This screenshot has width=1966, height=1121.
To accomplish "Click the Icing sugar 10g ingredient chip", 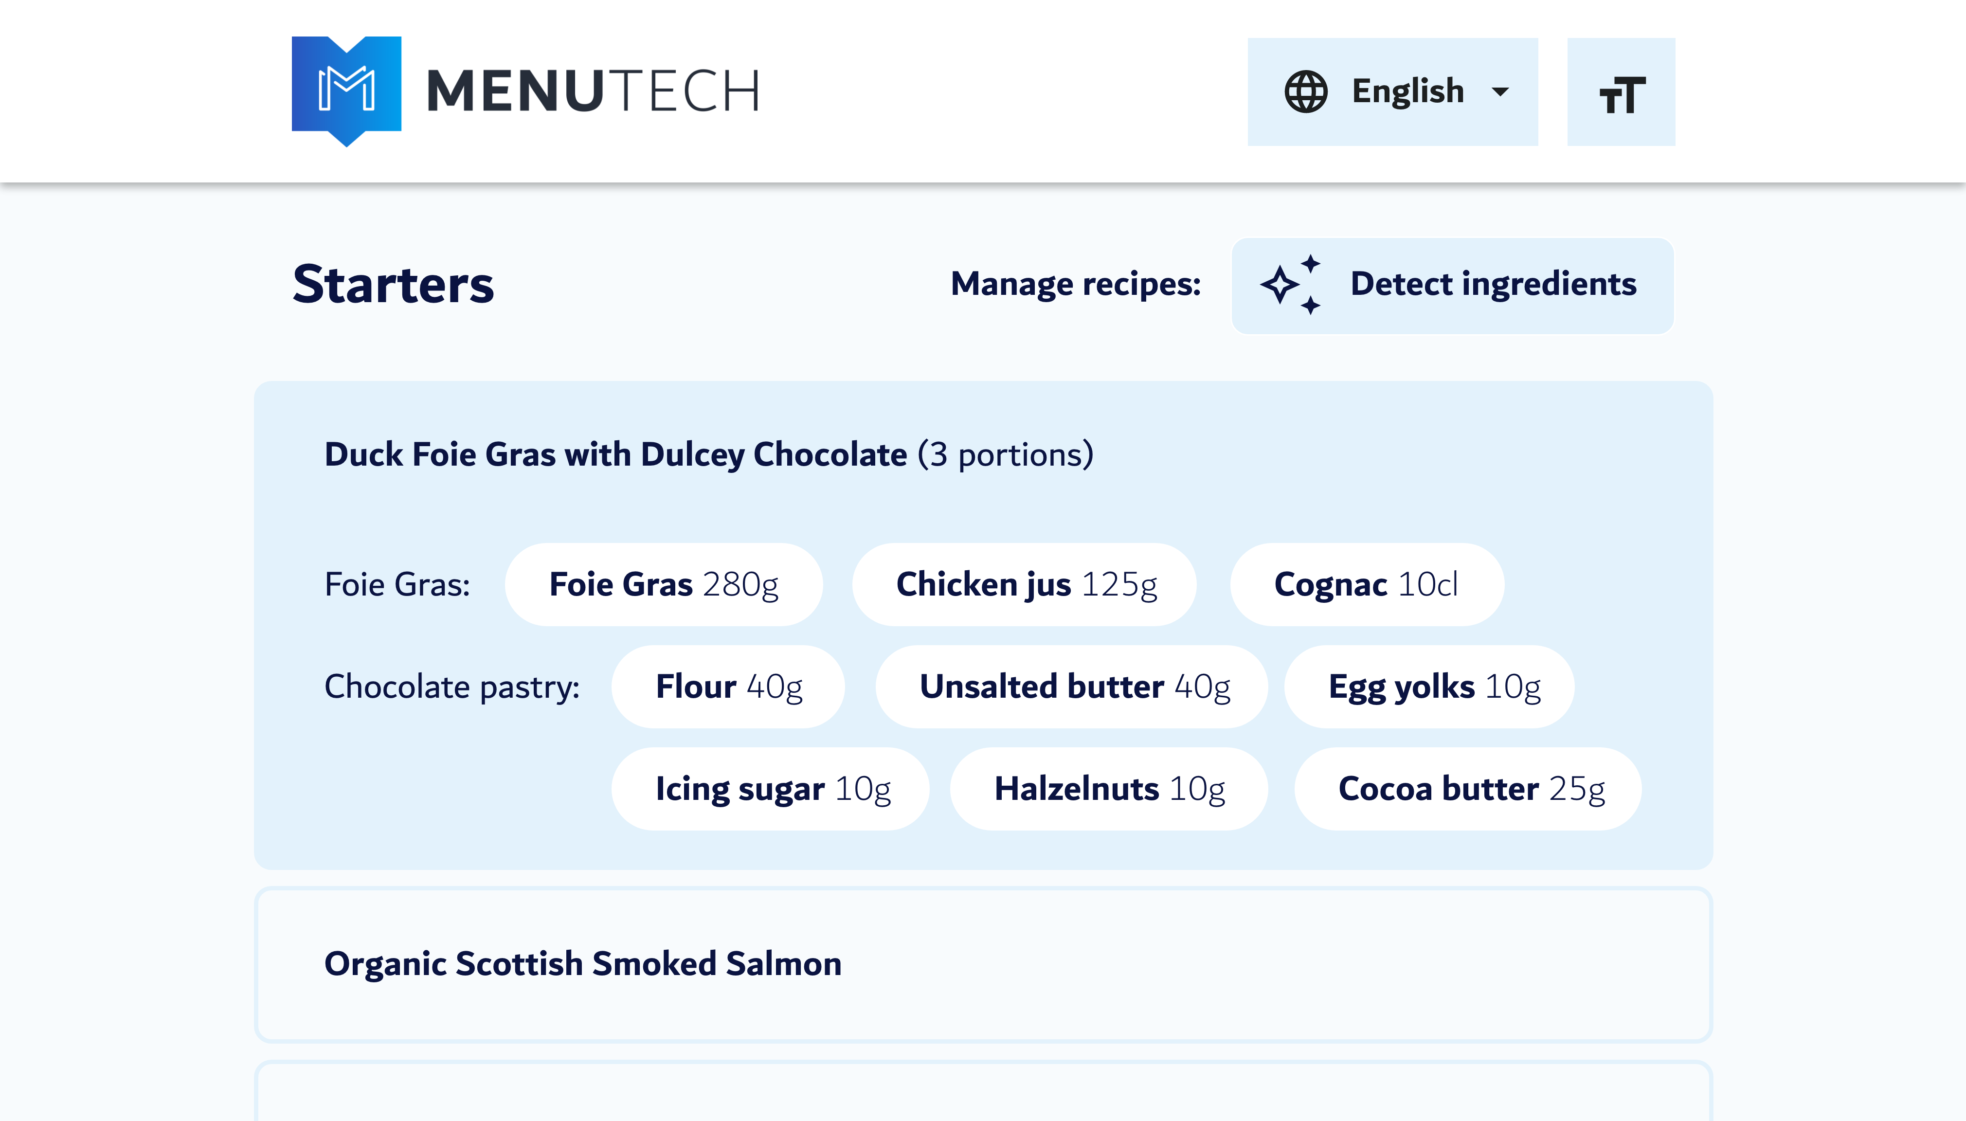I will pyautogui.click(x=771, y=788).
